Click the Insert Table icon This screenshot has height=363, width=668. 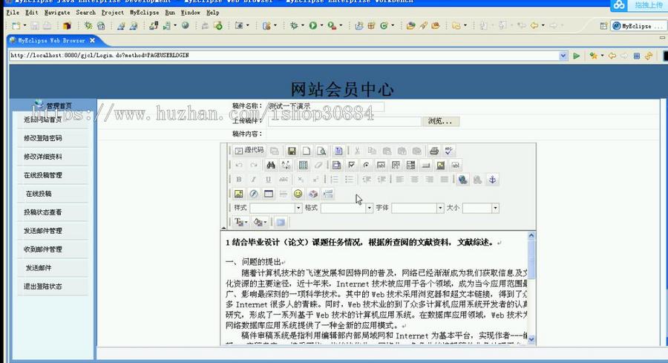coord(269,194)
